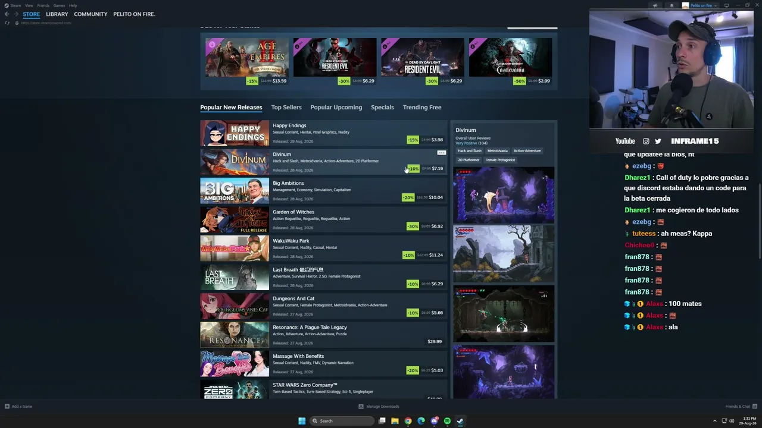Open the WakuWaku Park game row
The image size is (762, 428).
[x=323, y=248]
